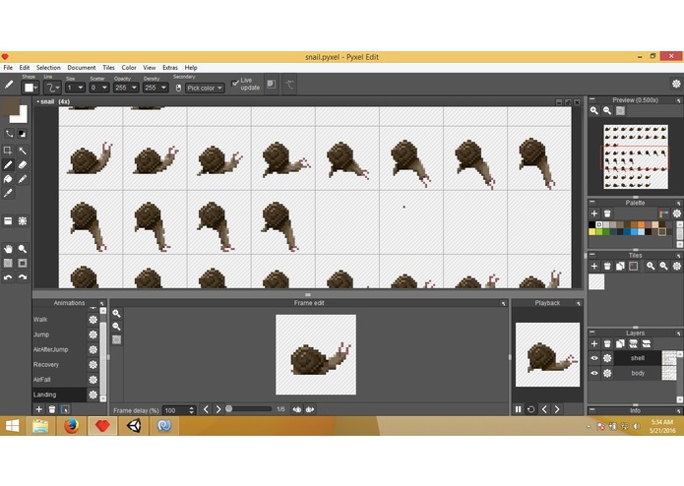Click the redo arrow in toolbox
Screen dimensions: 684x486
coord(23,276)
